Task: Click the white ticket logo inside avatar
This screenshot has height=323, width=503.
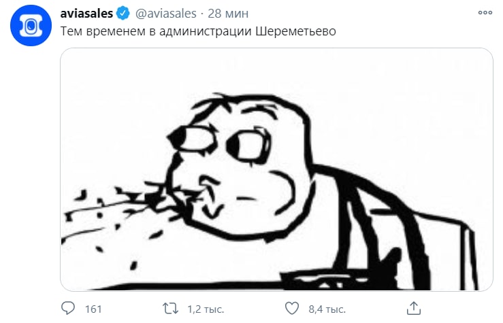Action: click(31, 26)
